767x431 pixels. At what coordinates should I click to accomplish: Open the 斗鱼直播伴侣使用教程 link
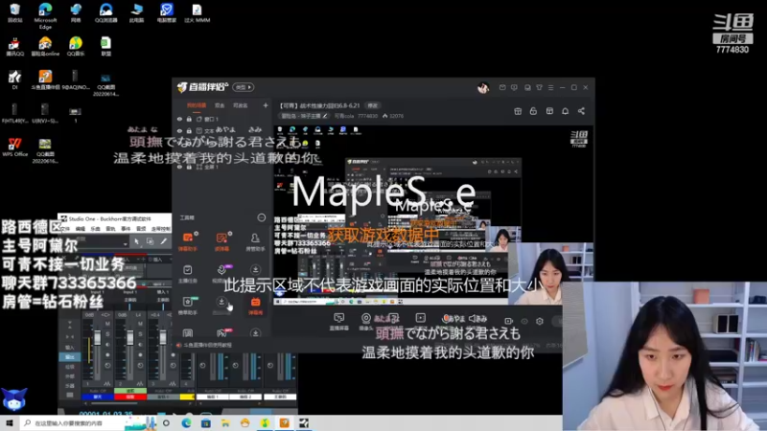pyautogui.click(x=208, y=346)
